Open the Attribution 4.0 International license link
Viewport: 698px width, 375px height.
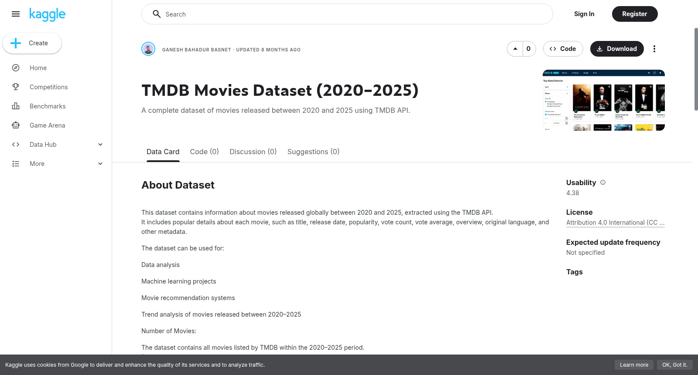(616, 223)
